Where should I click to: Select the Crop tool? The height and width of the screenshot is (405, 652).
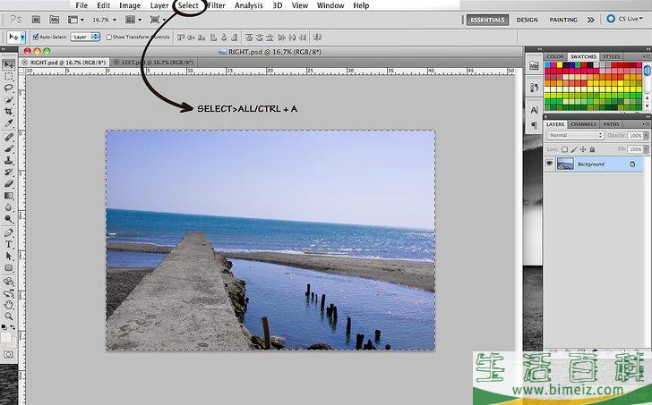coord(9,112)
